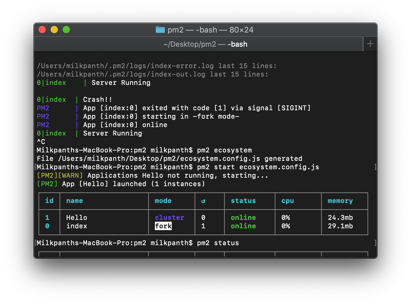Click the '[PM2][WARN]' warning label
The height and width of the screenshot is (303, 411).
(60, 175)
